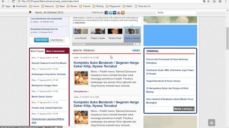229x128 pixels.
Task: Click the page vertical scrollbar thumb
Action: click(228, 38)
